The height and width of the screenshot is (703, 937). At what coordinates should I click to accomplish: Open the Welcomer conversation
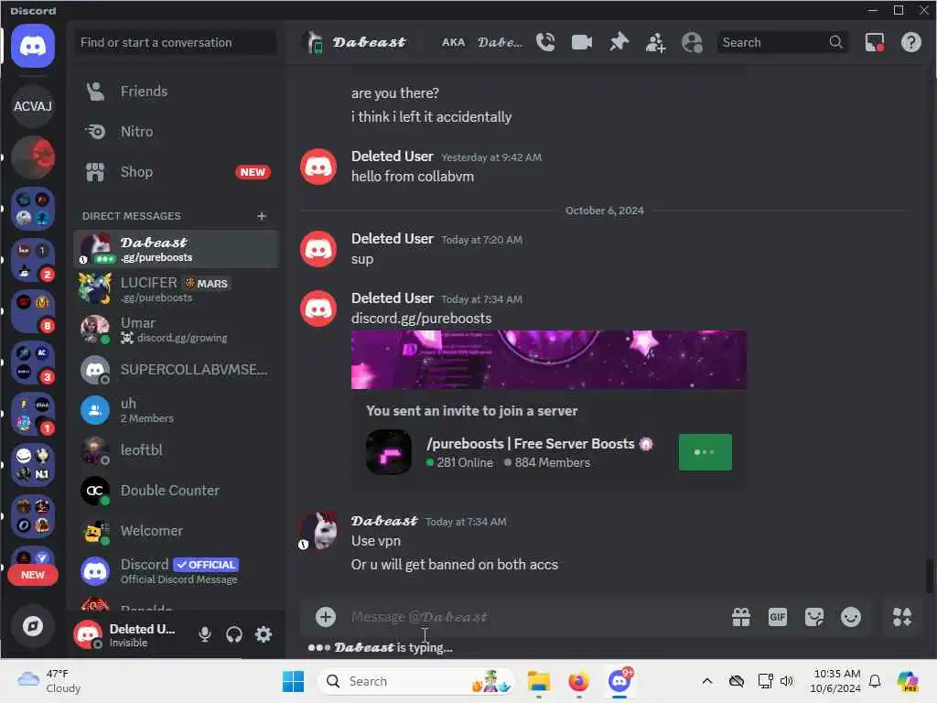(176, 531)
